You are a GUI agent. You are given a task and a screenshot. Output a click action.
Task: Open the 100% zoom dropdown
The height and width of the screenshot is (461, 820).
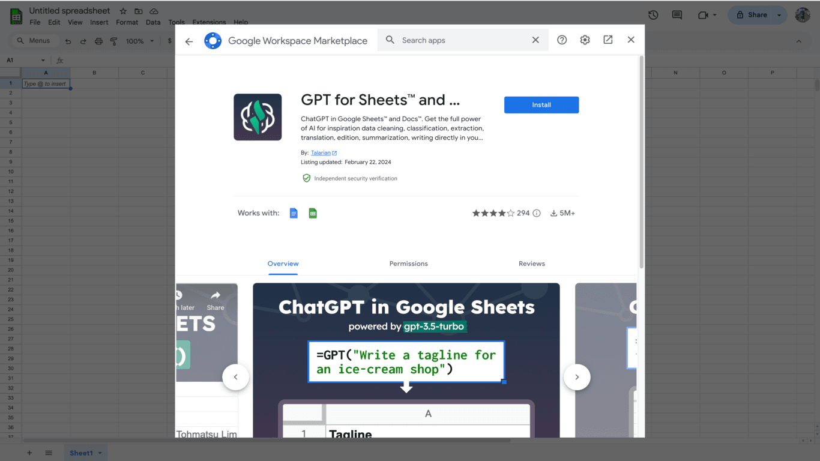(x=140, y=41)
